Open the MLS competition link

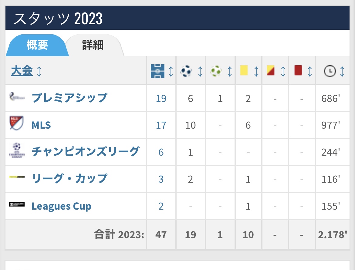(41, 125)
